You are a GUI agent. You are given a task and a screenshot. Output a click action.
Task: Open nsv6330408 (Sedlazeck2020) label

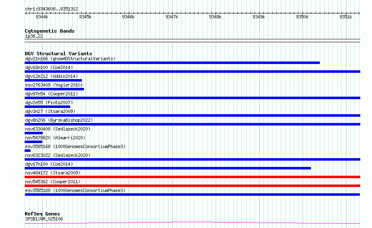(58, 129)
